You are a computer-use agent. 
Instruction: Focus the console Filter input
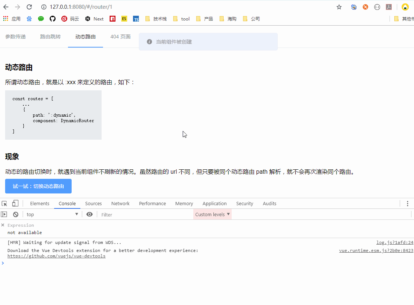click(145, 215)
